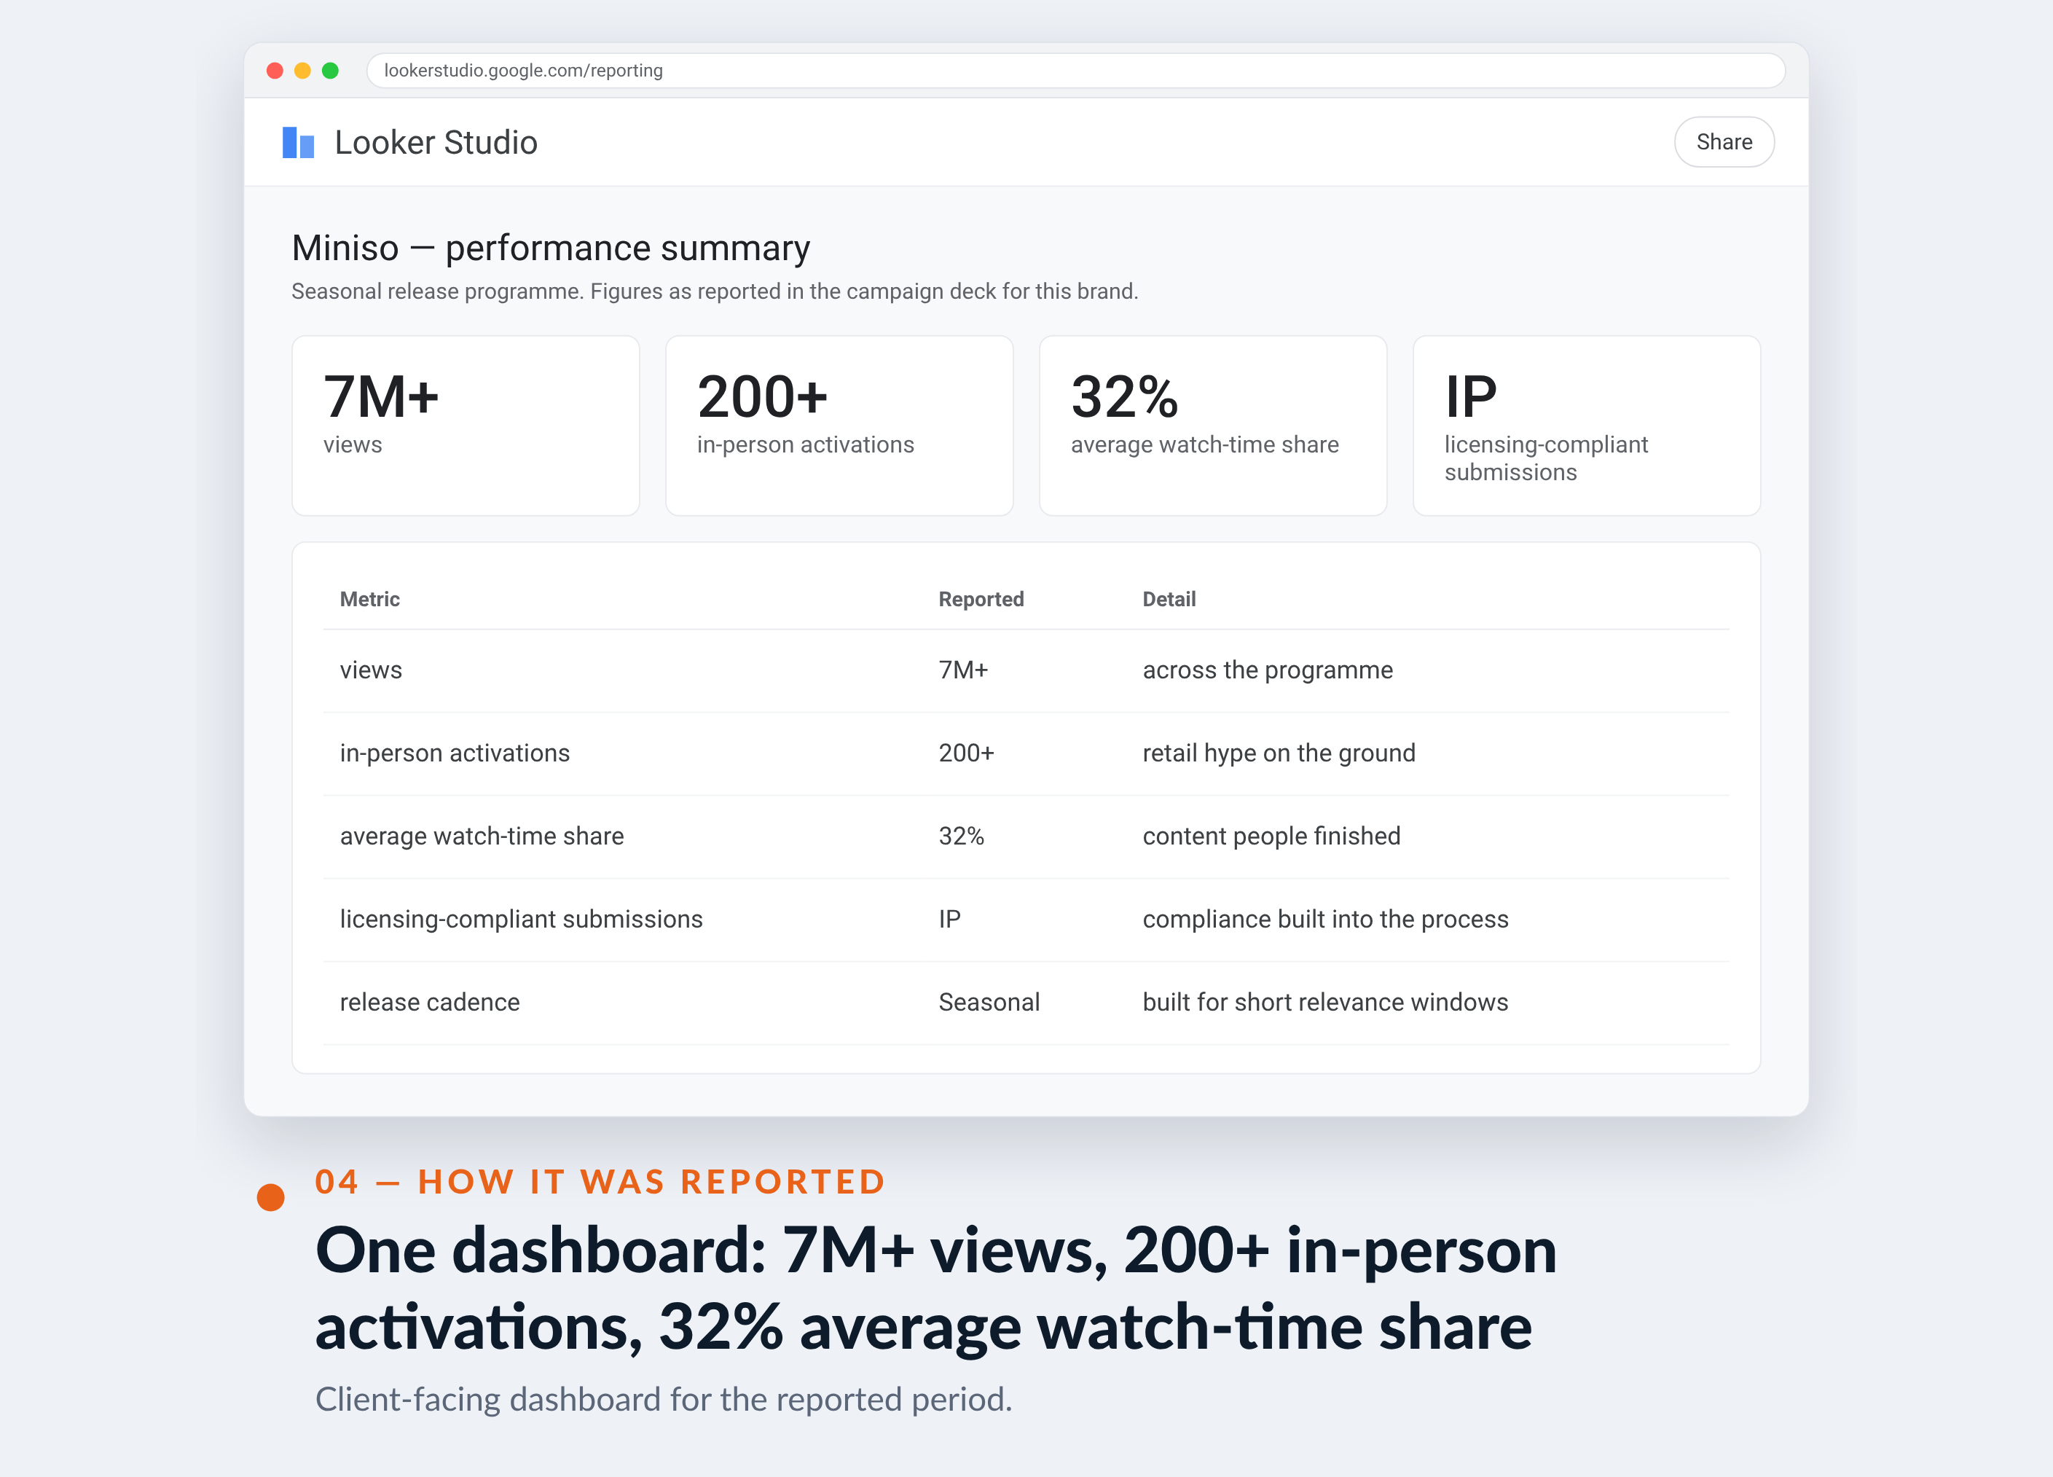The image size is (2053, 1477).
Task: Click the yellow minimize window dot
Action: pos(302,71)
